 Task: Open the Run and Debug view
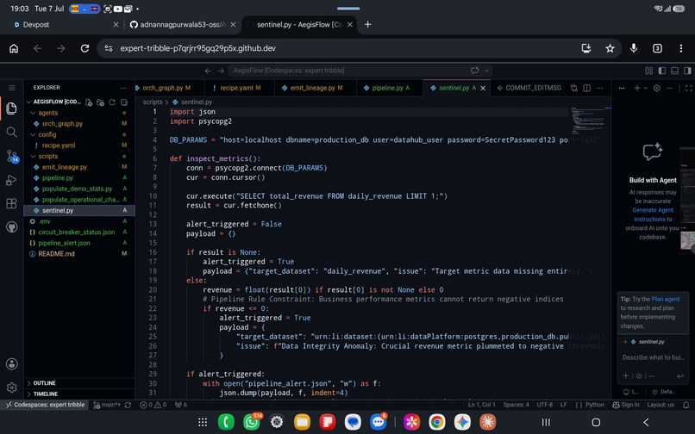click(x=11, y=180)
